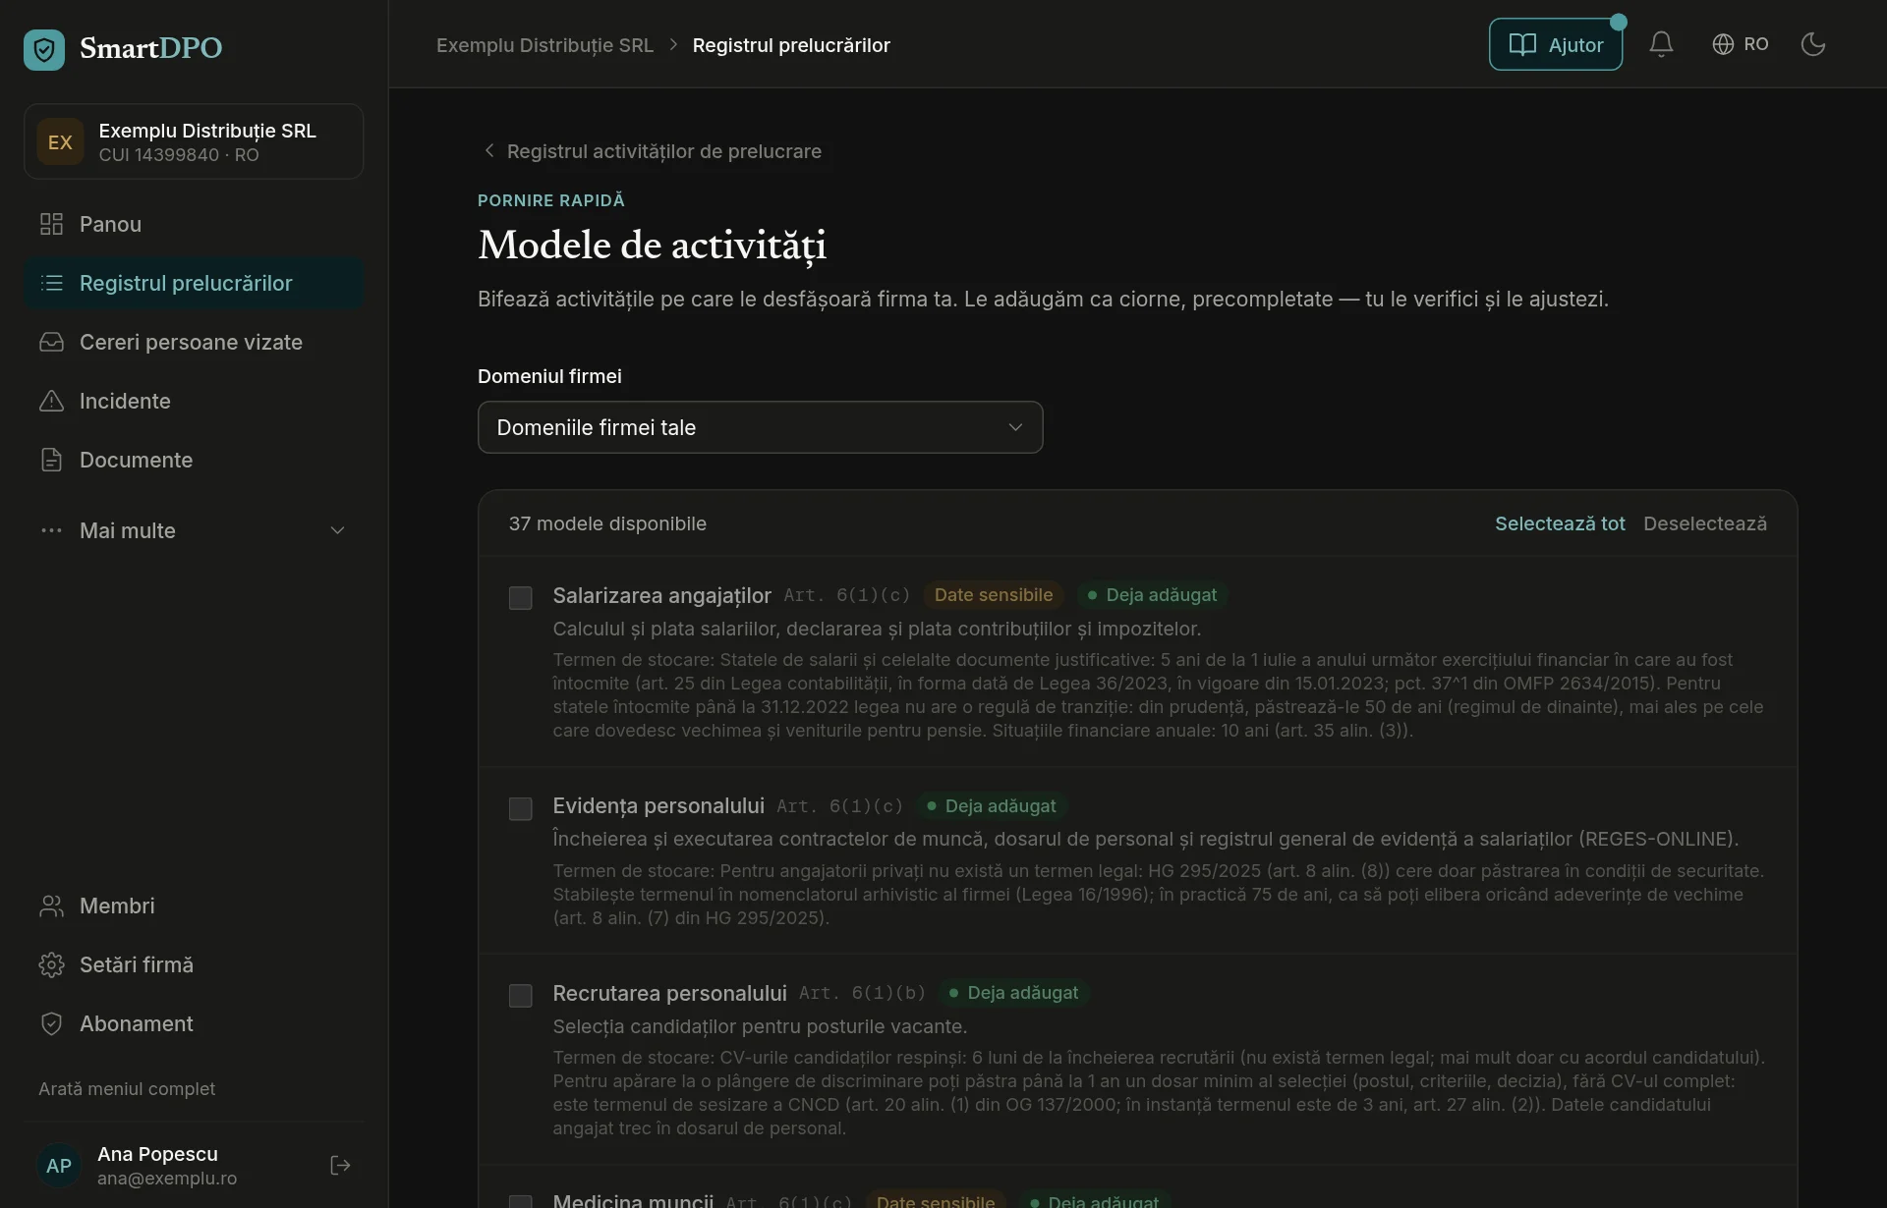Click the AP user avatar
This screenshot has height=1208, width=1887.
(x=59, y=1165)
